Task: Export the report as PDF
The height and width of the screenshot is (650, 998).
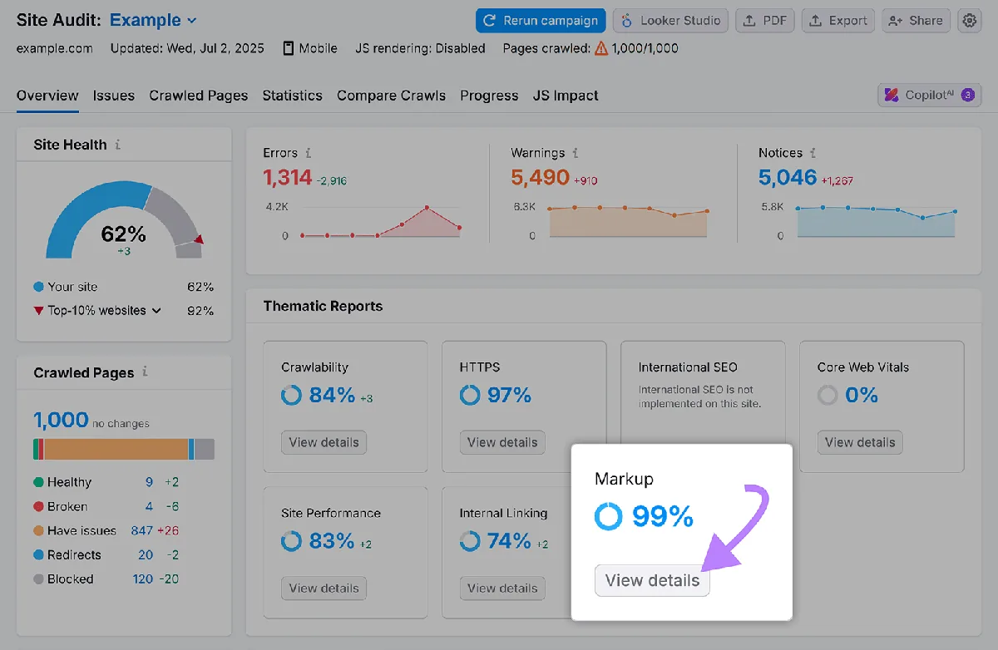Action: [x=766, y=21]
